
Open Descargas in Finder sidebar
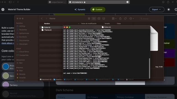click(23, 44)
